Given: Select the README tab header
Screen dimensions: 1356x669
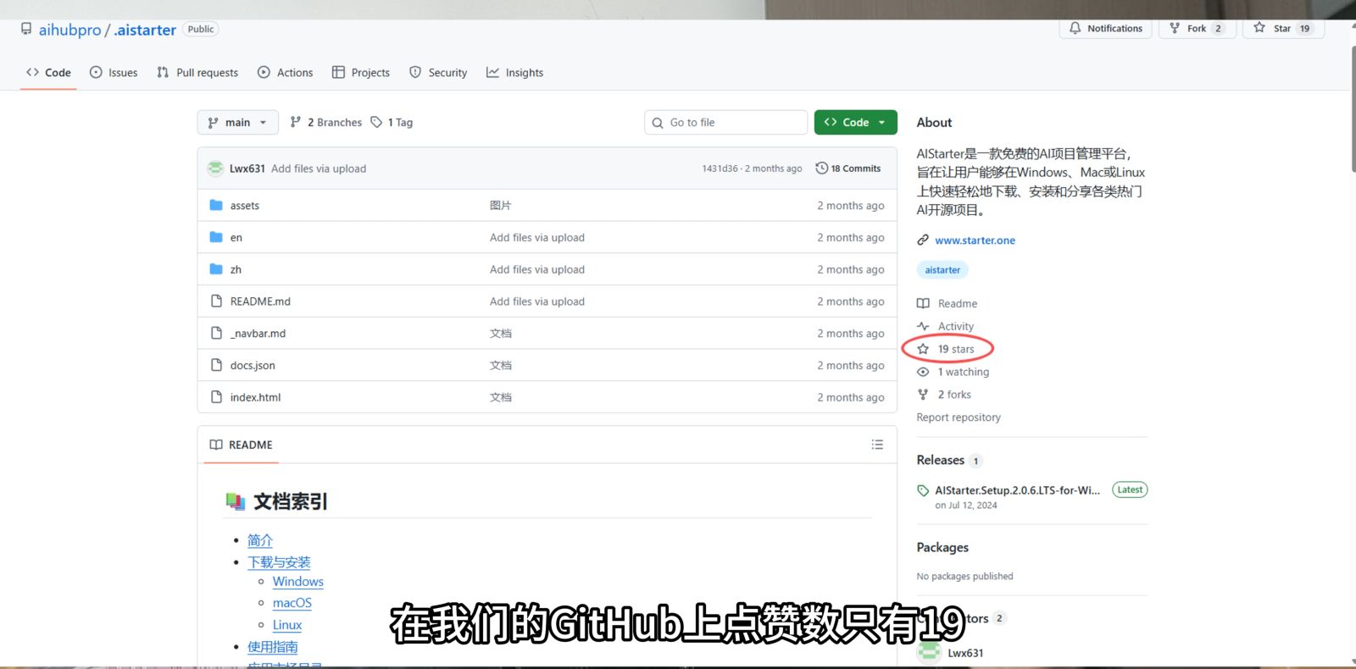Looking at the screenshot, I should pos(241,445).
